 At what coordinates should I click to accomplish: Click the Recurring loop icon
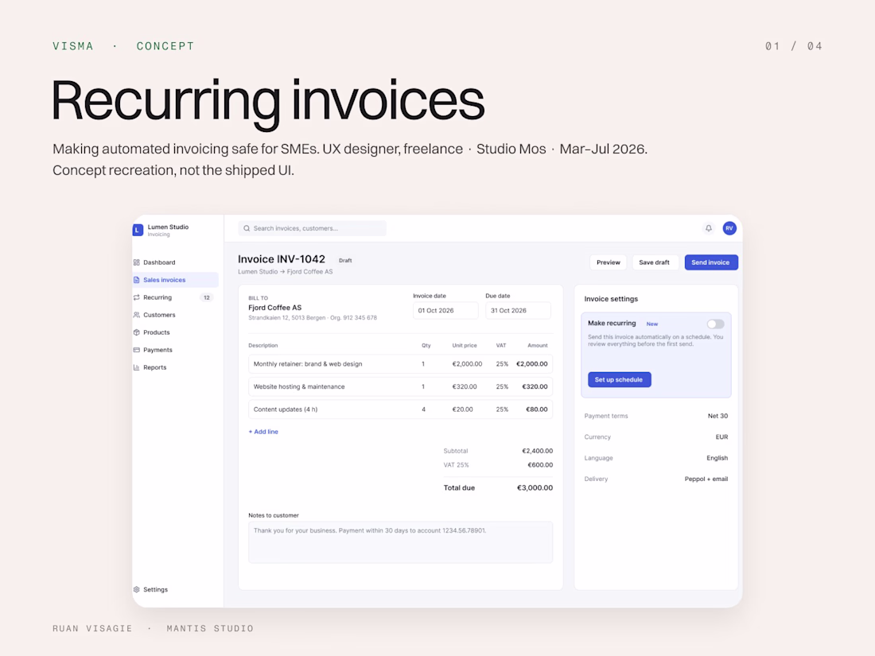[137, 297]
